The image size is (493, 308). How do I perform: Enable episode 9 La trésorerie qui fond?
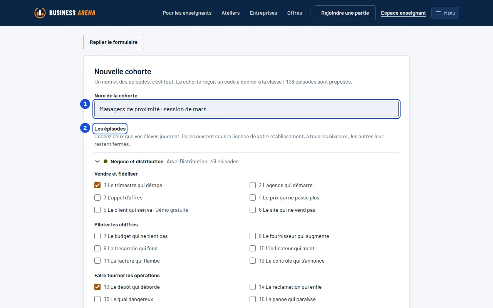tap(97, 248)
